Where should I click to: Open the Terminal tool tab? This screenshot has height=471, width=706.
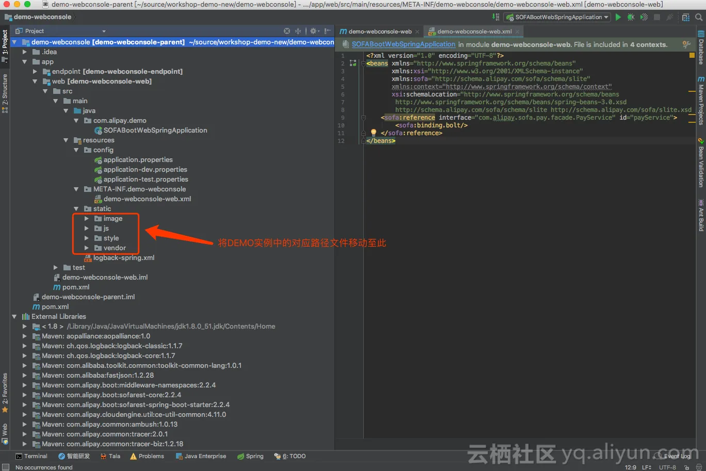click(31, 456)
